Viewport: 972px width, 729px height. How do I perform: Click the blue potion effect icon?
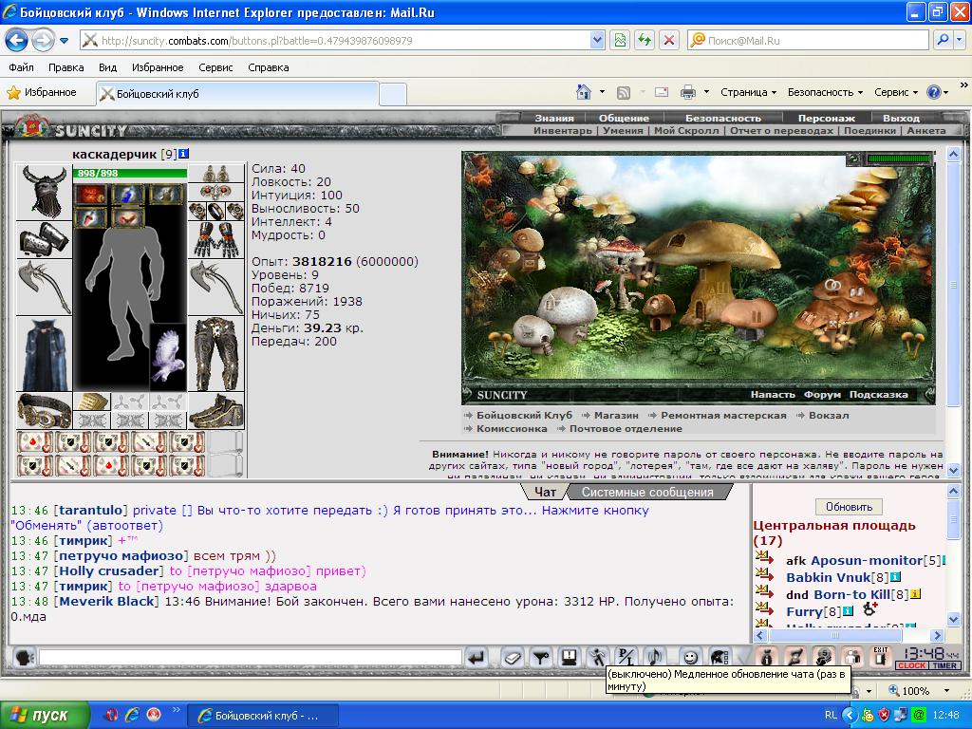click(x=128, y=194)
